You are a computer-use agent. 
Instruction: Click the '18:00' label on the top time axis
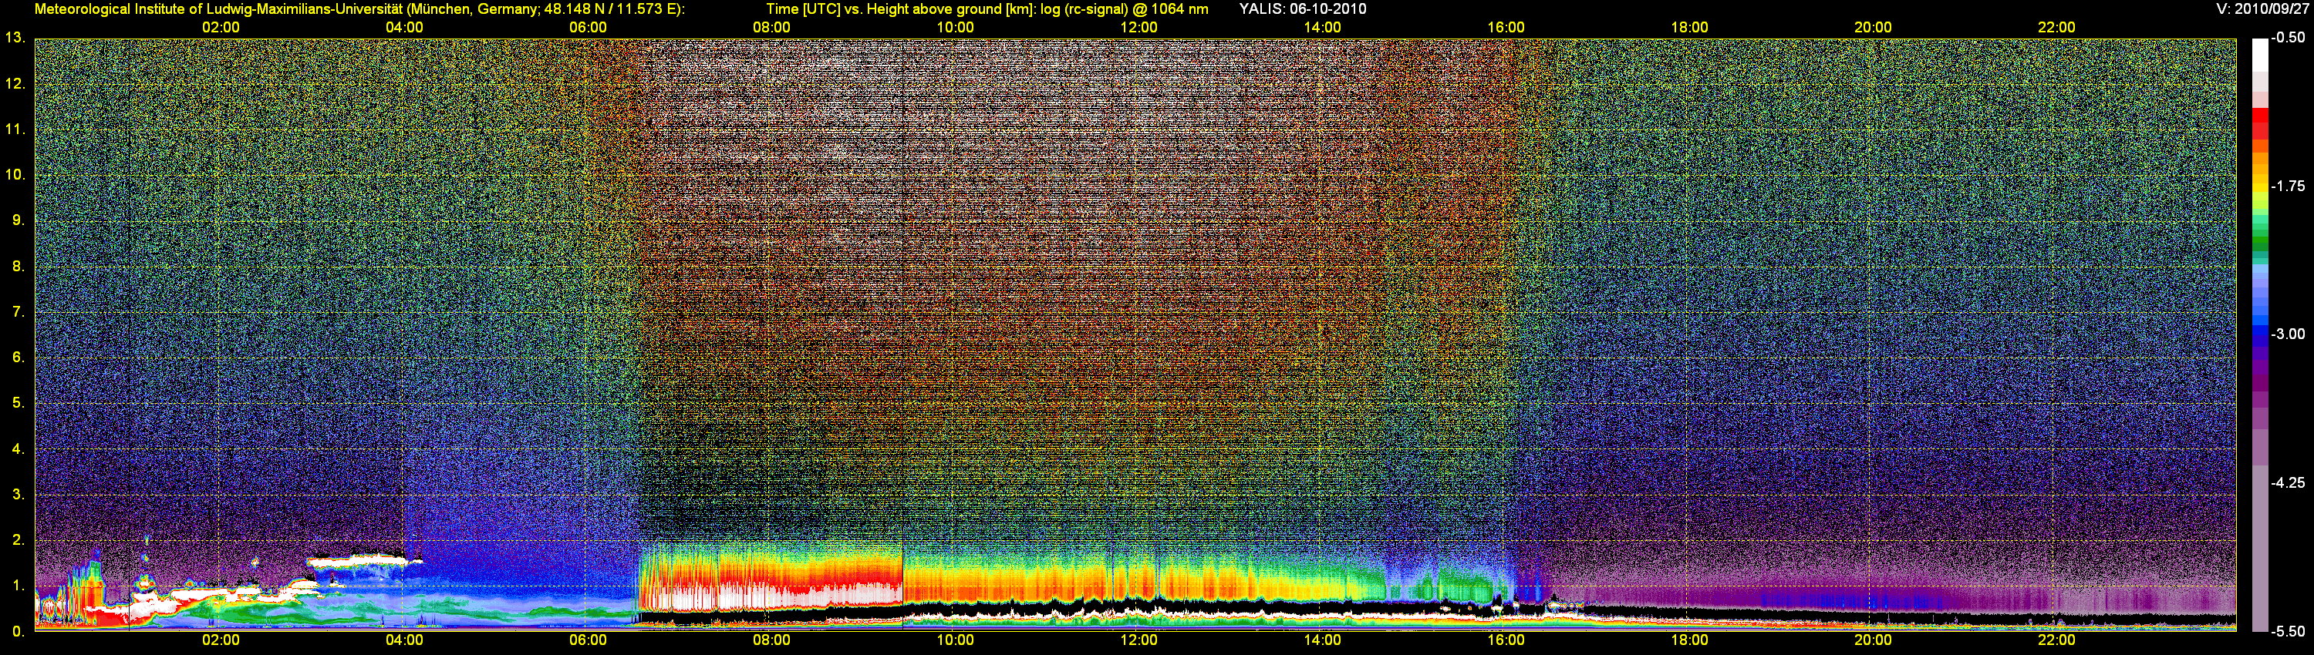click(x=1688, y=27)
